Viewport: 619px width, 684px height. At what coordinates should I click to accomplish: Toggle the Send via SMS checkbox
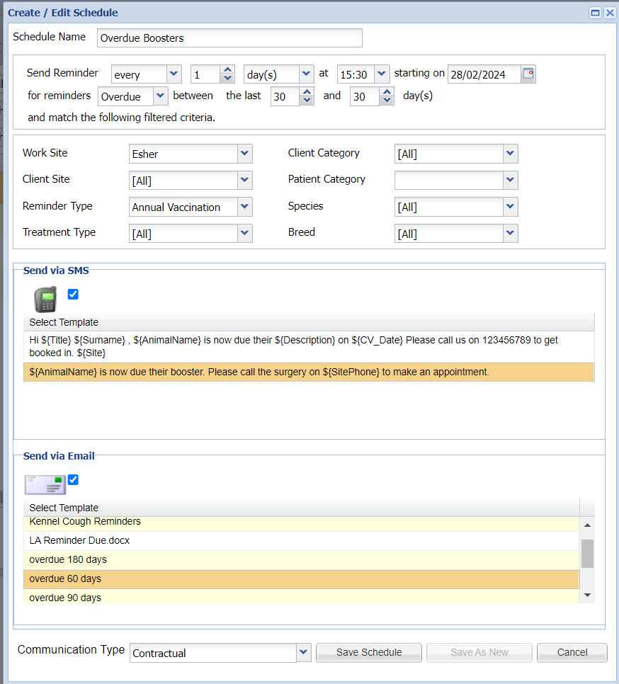click(73, 294)
